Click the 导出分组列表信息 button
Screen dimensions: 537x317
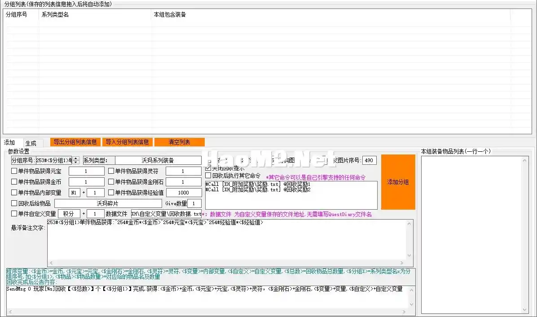click(x=75, y=142)
